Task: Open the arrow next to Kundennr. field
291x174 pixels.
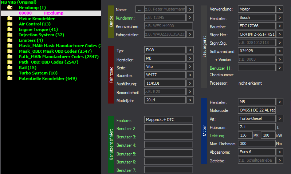Action: click(x=190, y=17)
